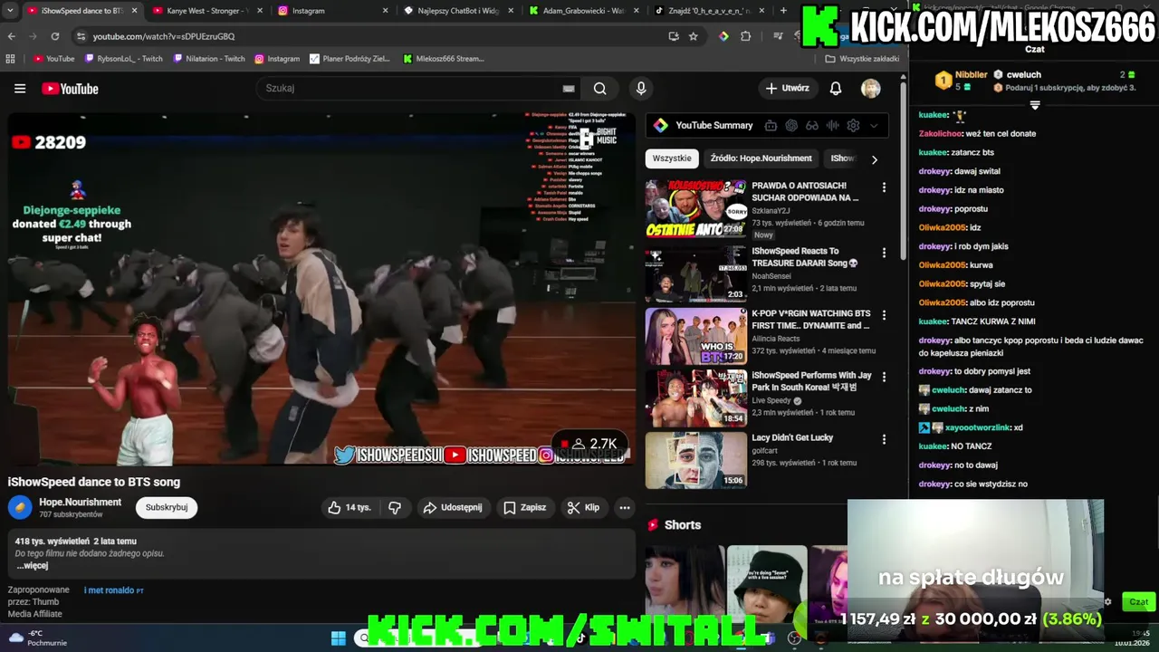The image size is (1159, 652).
Task: Select the Źródło: Hope.Nourishment chip
Action: [761, 158]
